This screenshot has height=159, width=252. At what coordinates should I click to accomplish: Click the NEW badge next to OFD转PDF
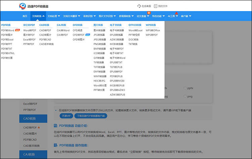(88, 35)
